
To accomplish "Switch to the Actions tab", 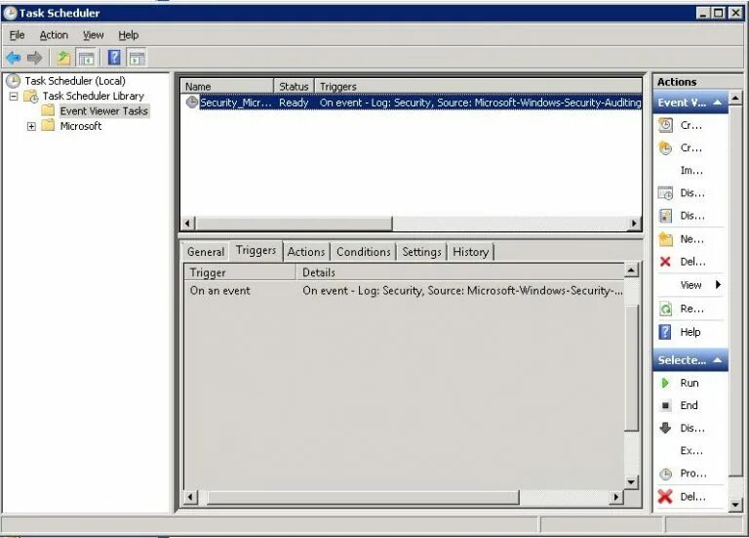I will pyautogui.click(x=306, y=252).
